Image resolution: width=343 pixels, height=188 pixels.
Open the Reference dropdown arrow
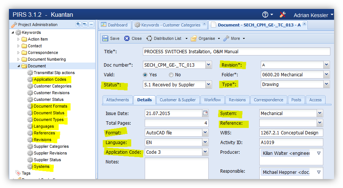[x=320, y=123]
